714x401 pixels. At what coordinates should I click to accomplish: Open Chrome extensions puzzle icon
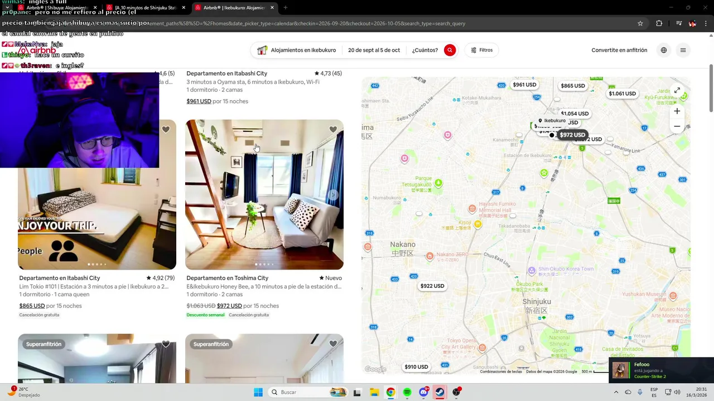(x=659, y=23)
